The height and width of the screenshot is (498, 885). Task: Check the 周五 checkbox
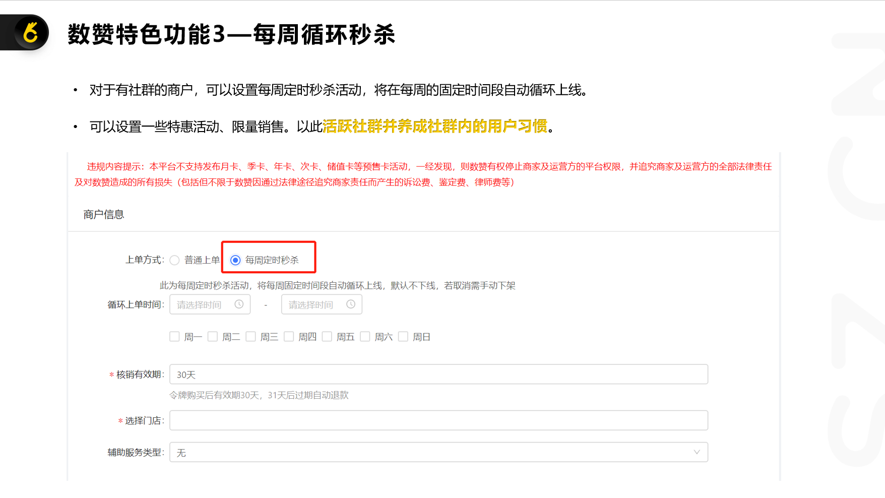(327, 336)
